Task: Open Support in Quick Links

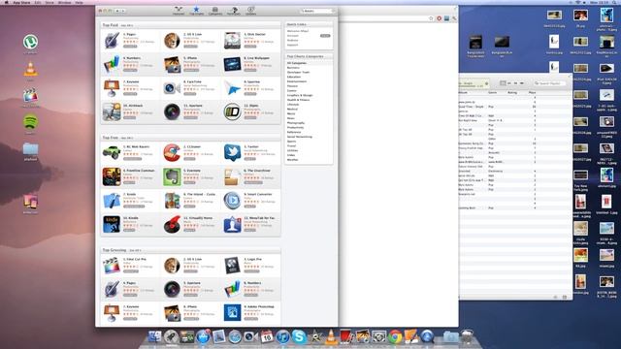Action: [x=293, y=46]
